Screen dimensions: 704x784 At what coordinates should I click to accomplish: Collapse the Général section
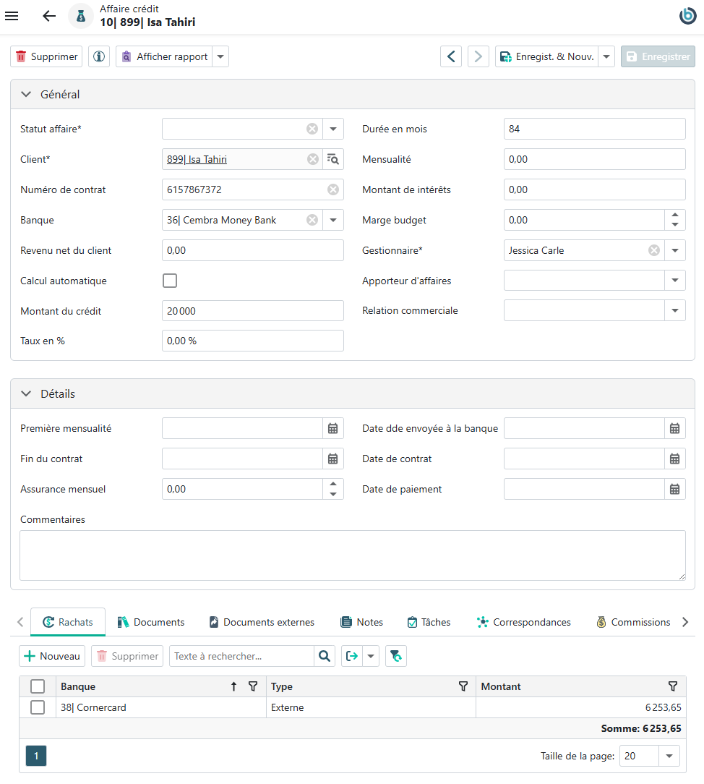pos(26,94)
